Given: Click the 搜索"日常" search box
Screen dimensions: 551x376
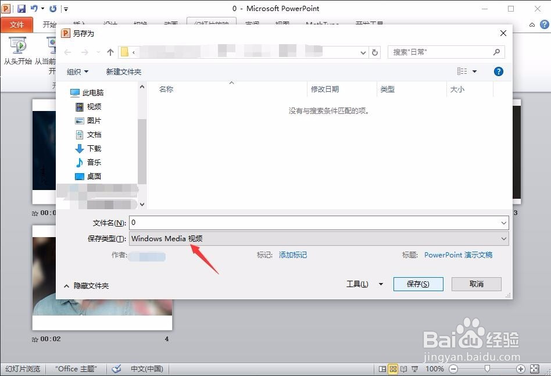Looking at the screenshot, I should click(x=446, y=52).
